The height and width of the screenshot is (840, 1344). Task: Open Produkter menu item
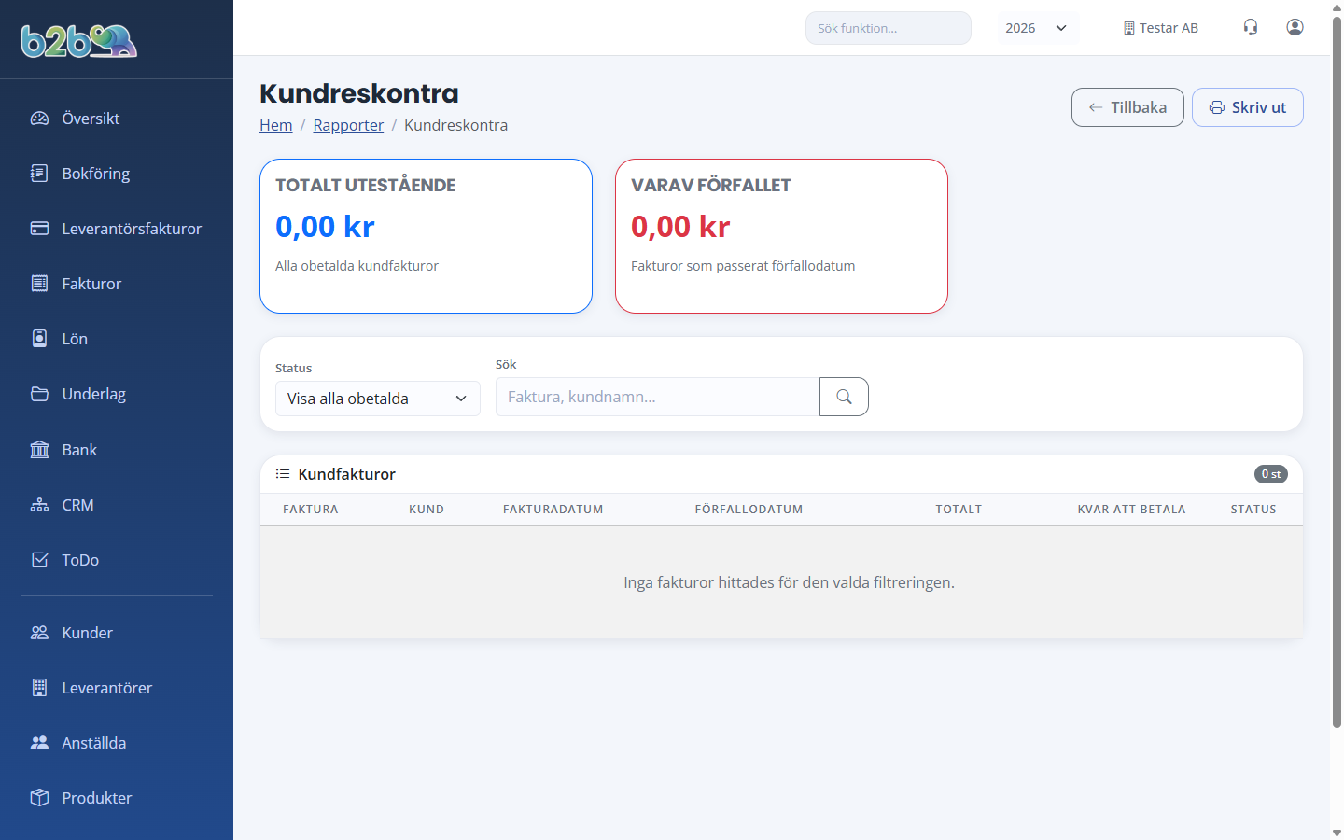coord(117,798)
